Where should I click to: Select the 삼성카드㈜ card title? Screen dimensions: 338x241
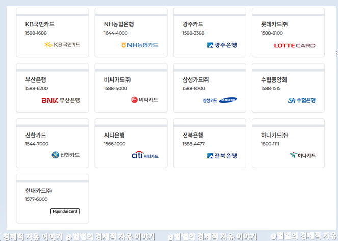coord(196,79)
